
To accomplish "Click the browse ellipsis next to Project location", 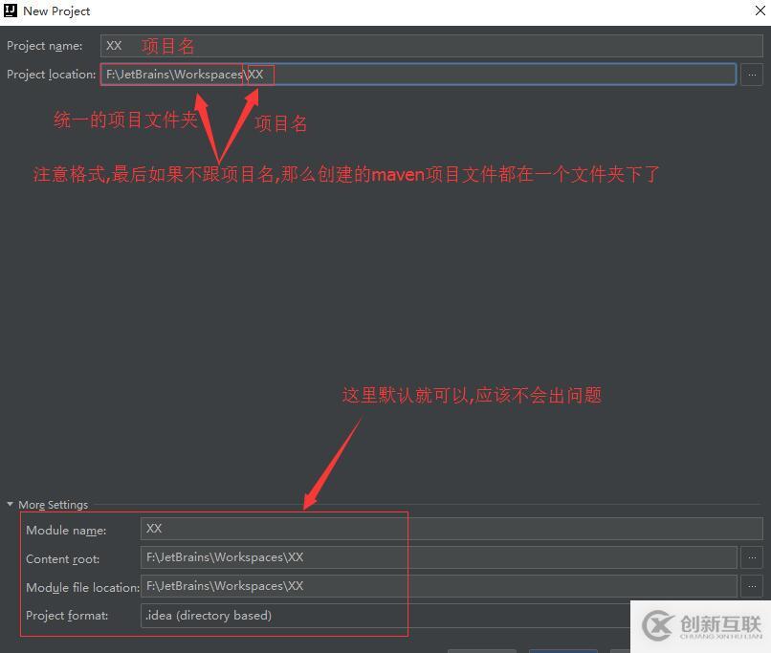I will [x=753, y=74].
